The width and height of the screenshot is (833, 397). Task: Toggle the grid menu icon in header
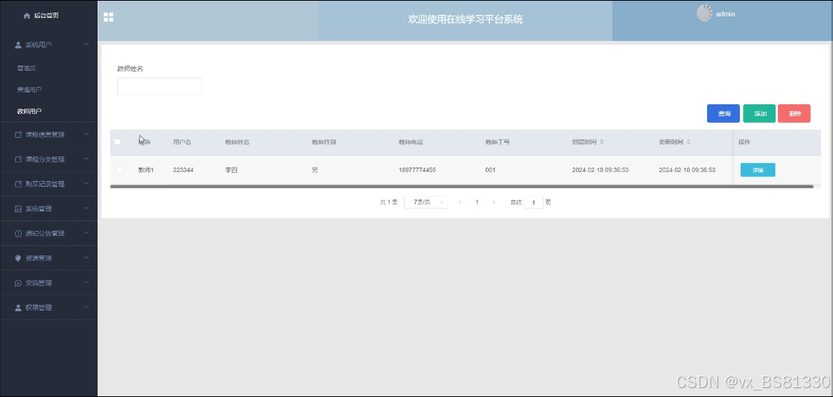point(108,17)
